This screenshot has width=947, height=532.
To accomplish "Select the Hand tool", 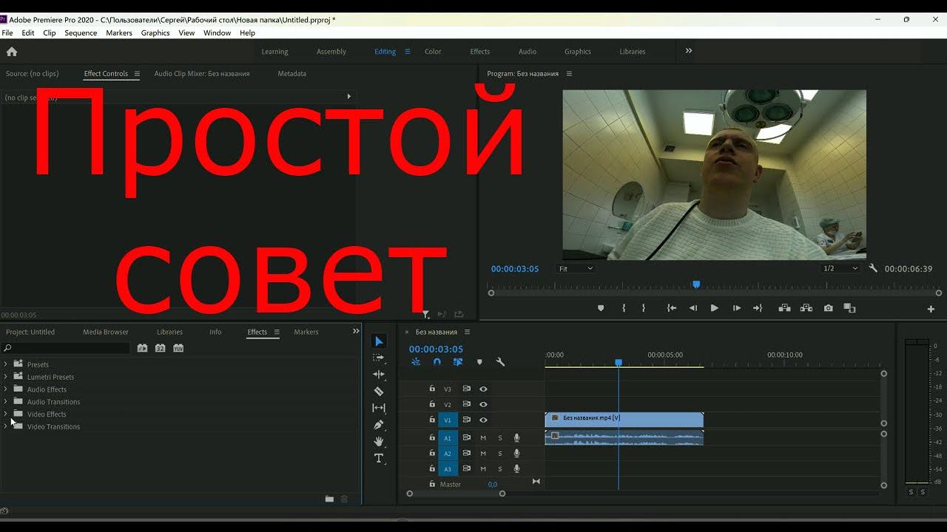I will (x=379, y=441).
